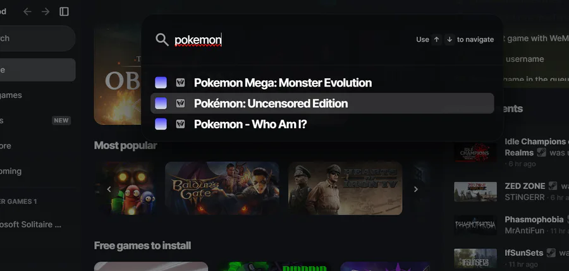
Task: Open Pokémon: Uncensored Edition result
Action: click(x=322, y=104)
